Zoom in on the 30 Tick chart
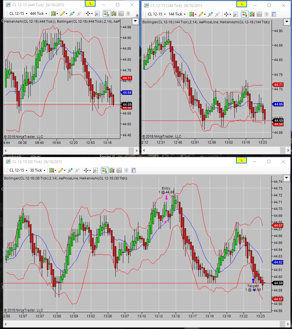Viewport: 292px width, 329px height. pos(70,170)
